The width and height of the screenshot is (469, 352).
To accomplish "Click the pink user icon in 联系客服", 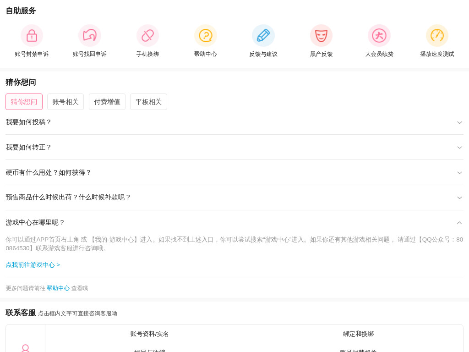I will 26,348.
